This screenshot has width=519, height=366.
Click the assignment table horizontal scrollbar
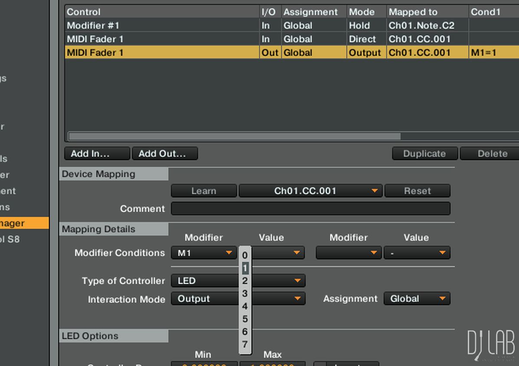(234, 136)
